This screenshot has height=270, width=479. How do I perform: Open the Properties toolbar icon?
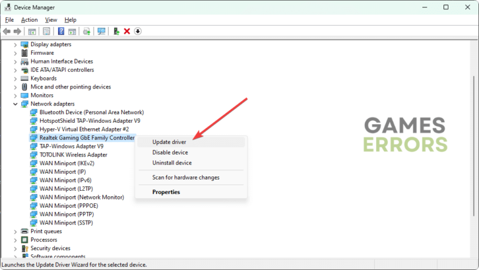46,31
